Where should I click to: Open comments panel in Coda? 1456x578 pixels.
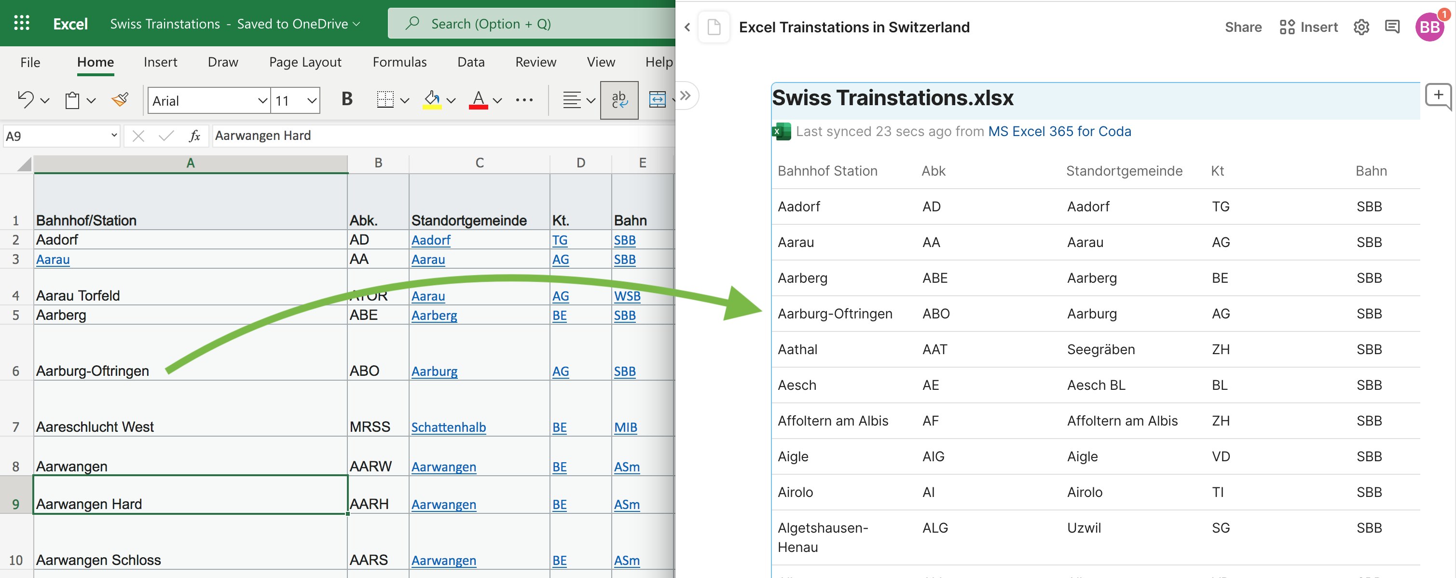[x=1392, y=27]
